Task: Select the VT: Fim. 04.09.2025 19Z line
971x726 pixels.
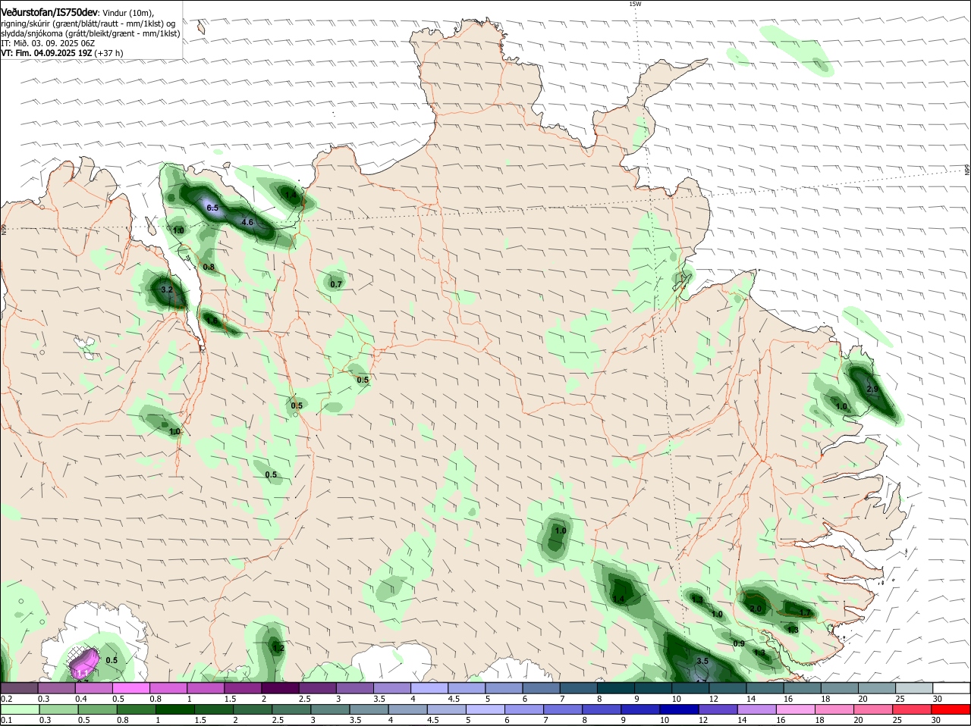Action: point(62,53)
